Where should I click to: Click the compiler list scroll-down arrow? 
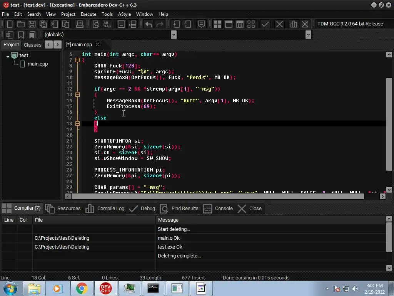pos(389,268)
